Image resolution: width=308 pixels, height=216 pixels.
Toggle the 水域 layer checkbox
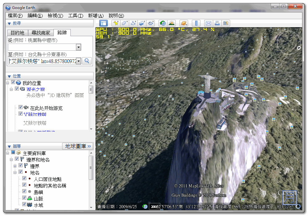(x=24, y=205)
